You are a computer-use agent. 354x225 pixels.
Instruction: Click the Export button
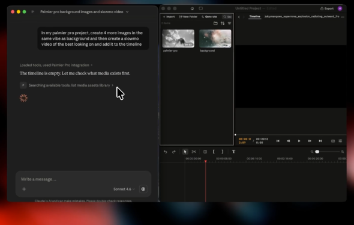pos(327,8)
